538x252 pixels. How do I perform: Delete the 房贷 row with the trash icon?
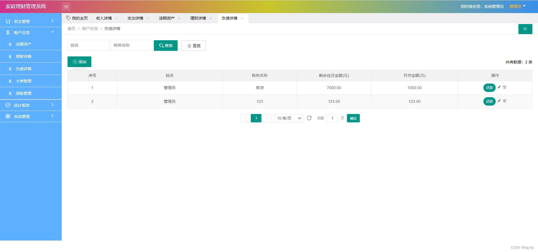(x=505, y=87)
